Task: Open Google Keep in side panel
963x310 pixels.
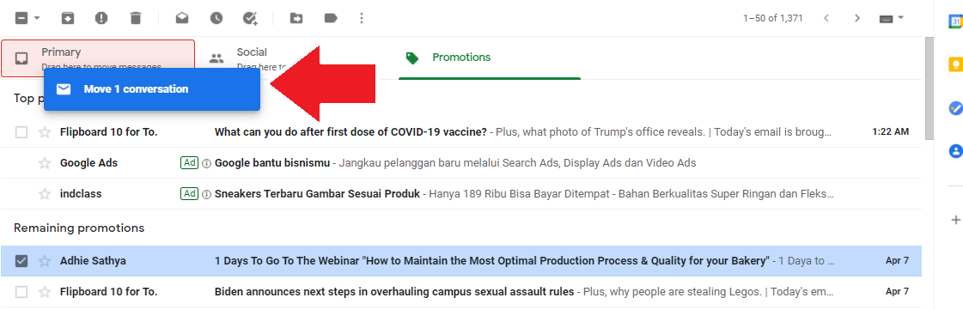Action: tap(955, 64)
